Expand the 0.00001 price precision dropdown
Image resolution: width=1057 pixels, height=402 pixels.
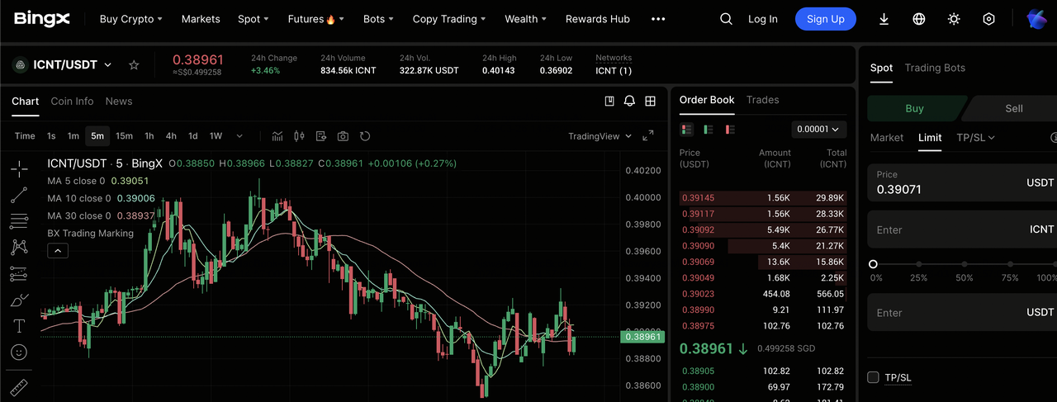tap(818, 130)
